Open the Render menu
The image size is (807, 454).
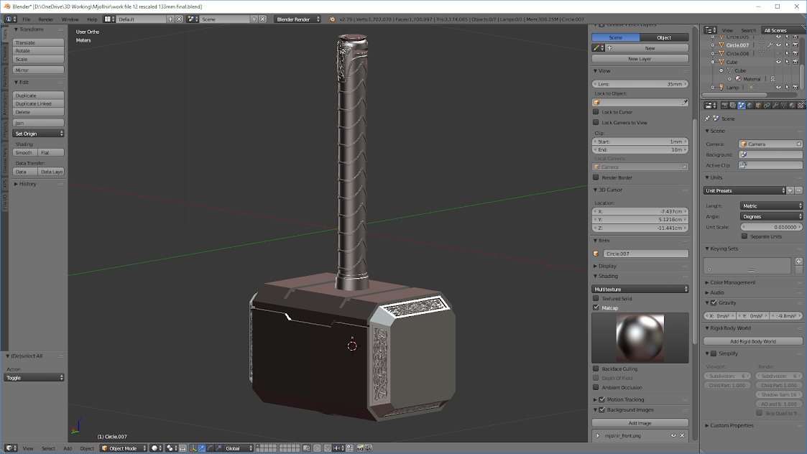click(46, 19)
